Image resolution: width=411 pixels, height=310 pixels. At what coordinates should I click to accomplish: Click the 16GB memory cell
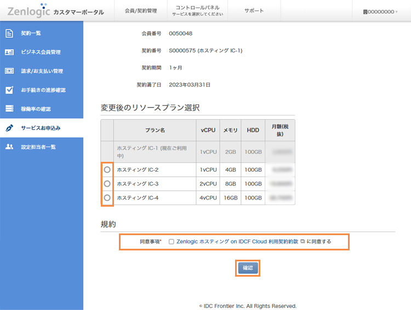[x=230, y=198]
